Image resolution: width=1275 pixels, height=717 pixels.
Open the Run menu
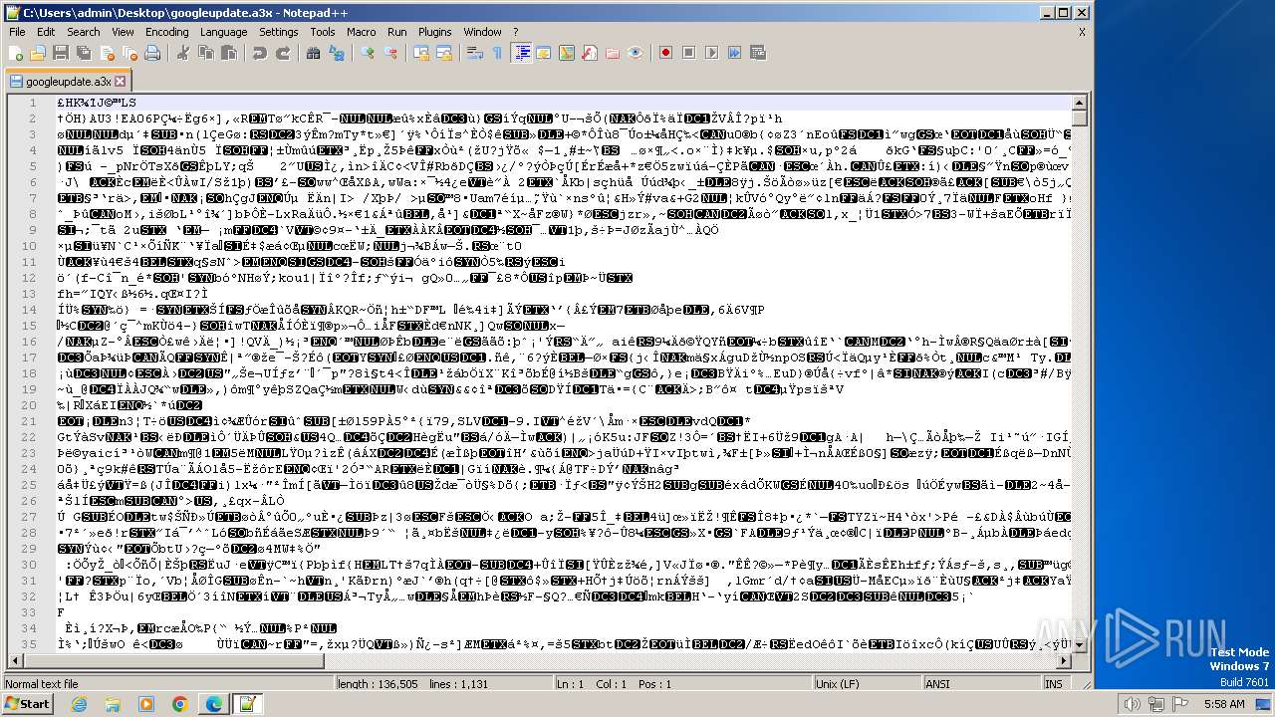(x=397, y=32)
